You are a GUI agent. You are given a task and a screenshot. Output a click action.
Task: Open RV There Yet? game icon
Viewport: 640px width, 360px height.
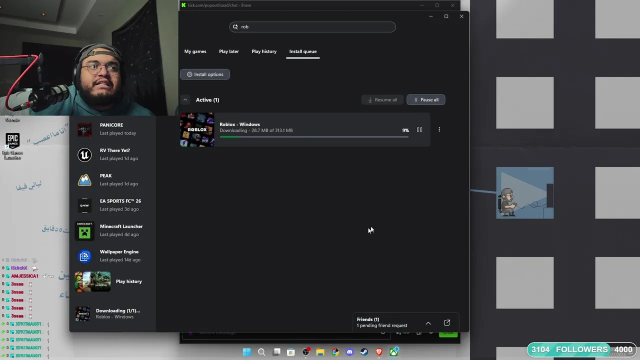[x=84, y=155]
